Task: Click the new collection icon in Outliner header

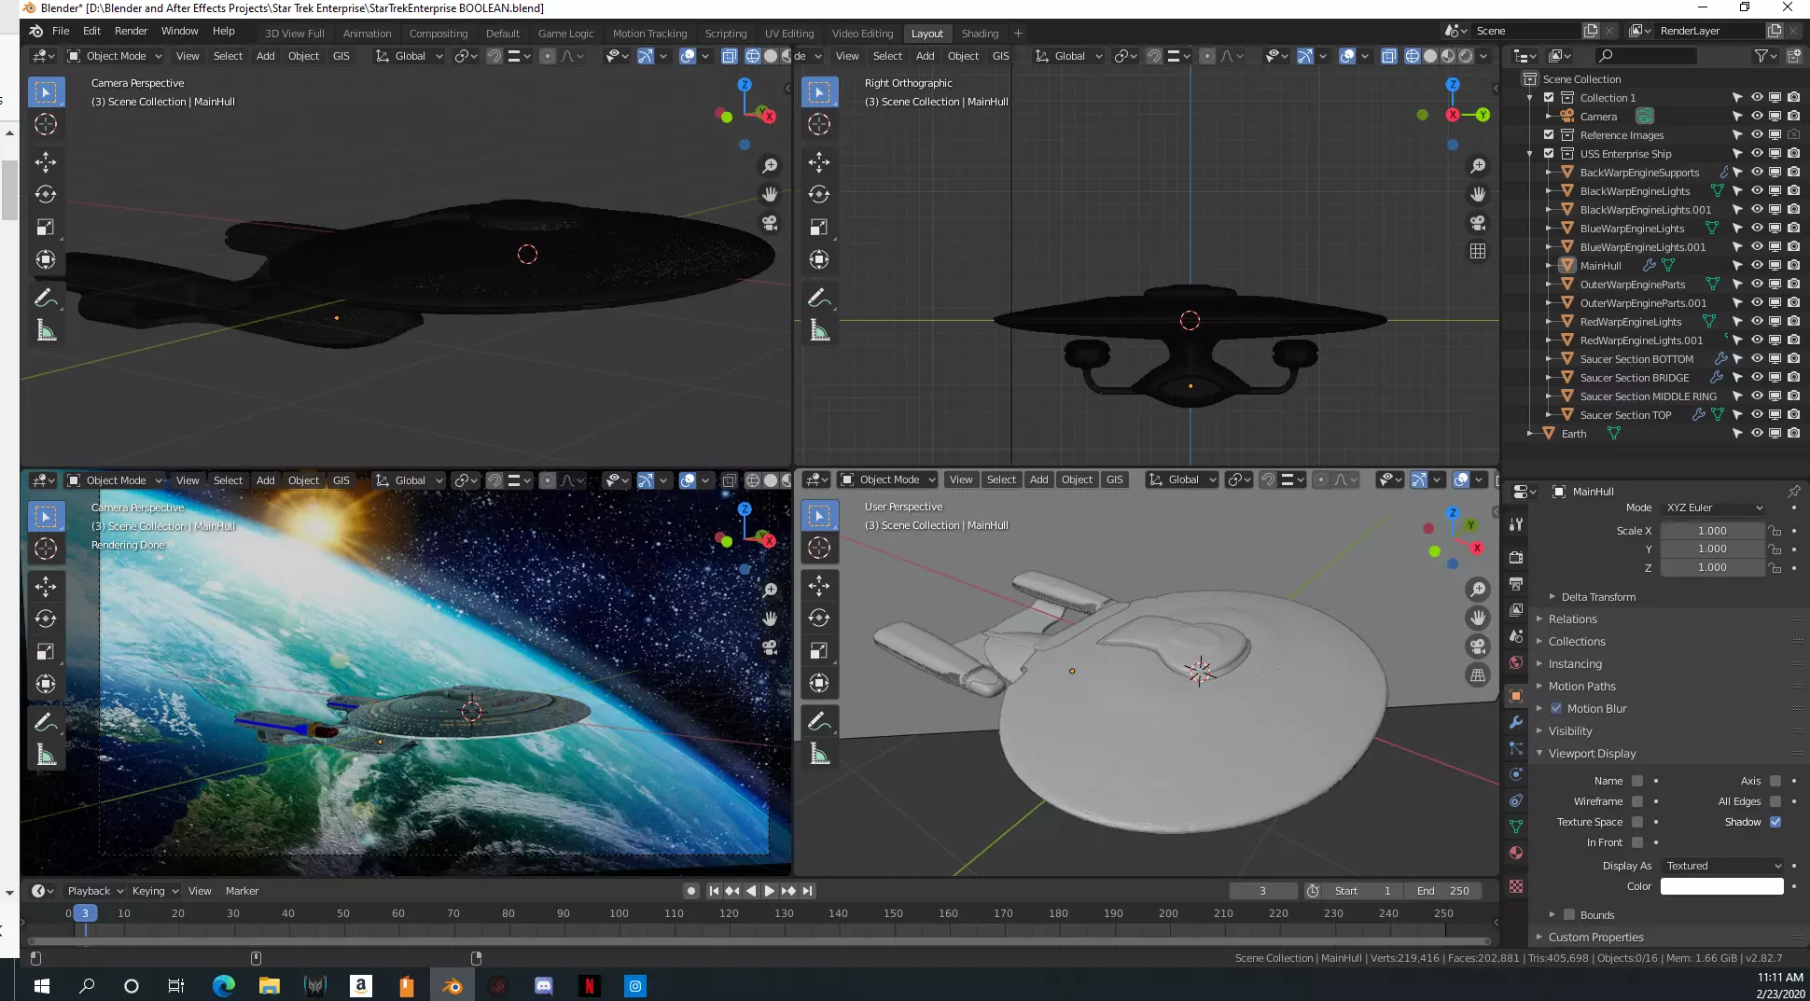Action: 1793,56
